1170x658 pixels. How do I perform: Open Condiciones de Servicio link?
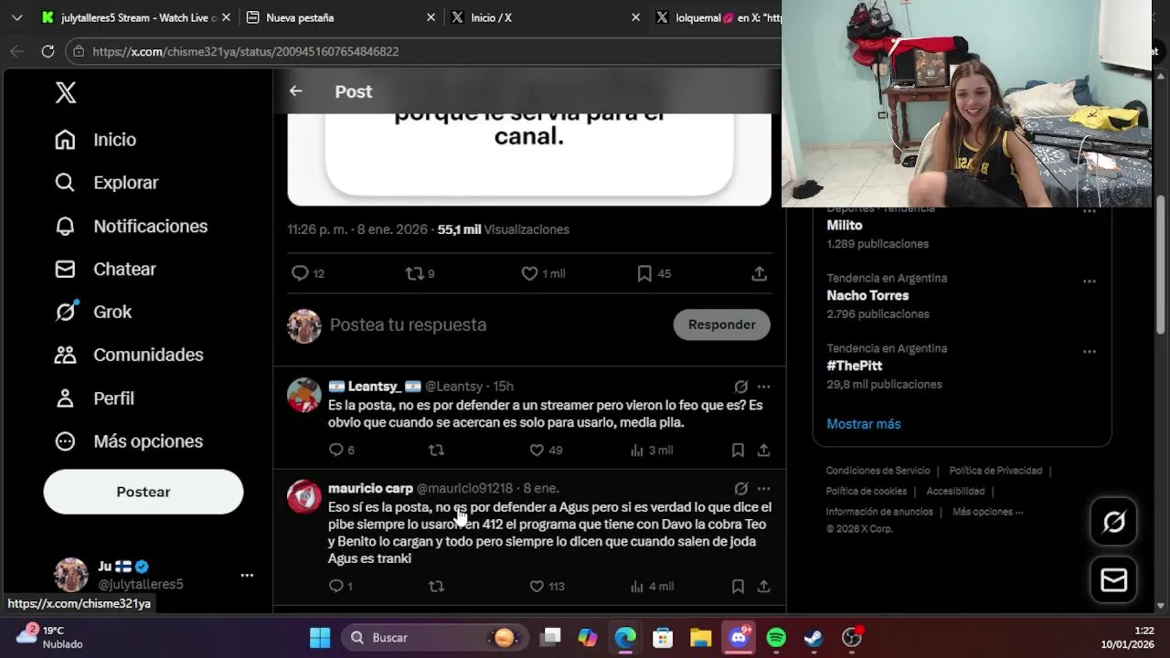tap(877, 471)
